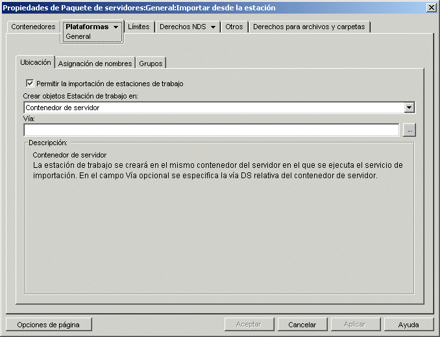Switch to the Límites tab
The width and height of the screenshot is (440, 337).
tap(139, 27)
